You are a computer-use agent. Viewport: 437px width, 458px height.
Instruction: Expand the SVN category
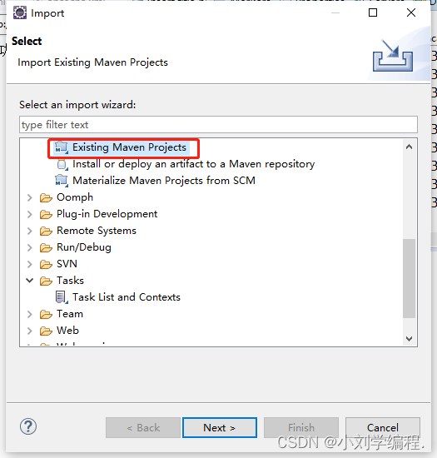click(29, 264)
